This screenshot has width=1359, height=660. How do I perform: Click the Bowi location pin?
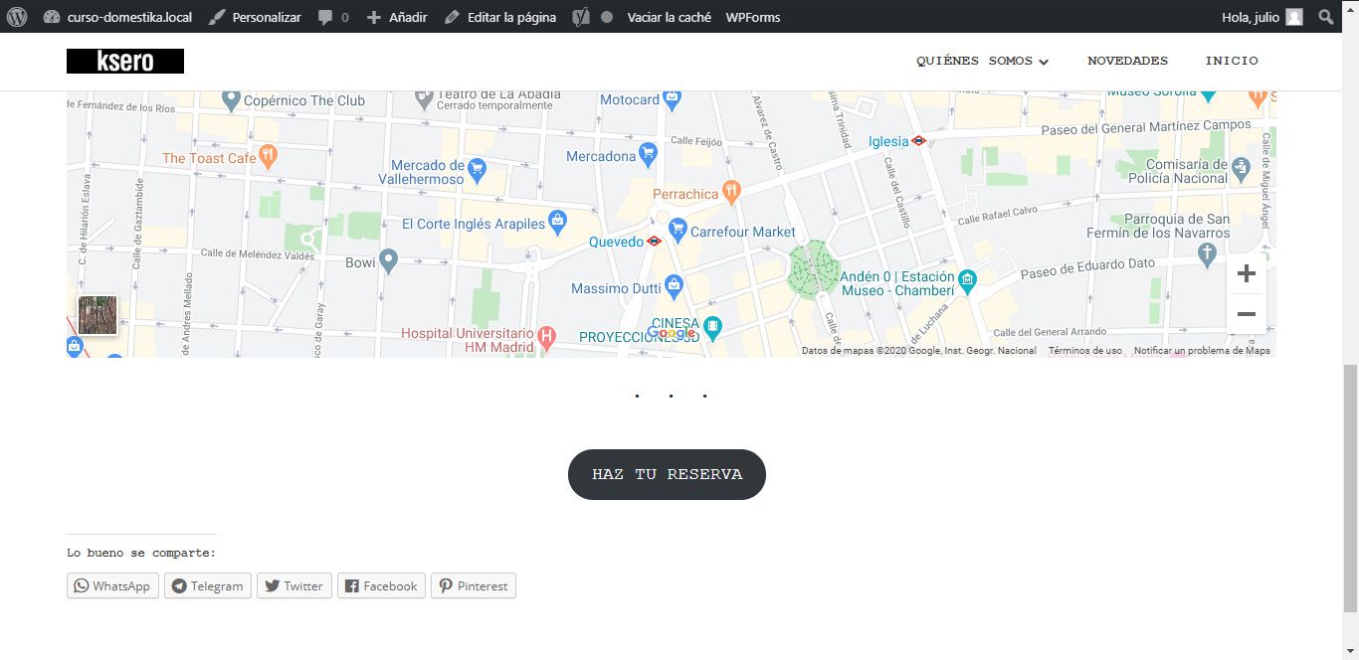(x=388, y=261)
